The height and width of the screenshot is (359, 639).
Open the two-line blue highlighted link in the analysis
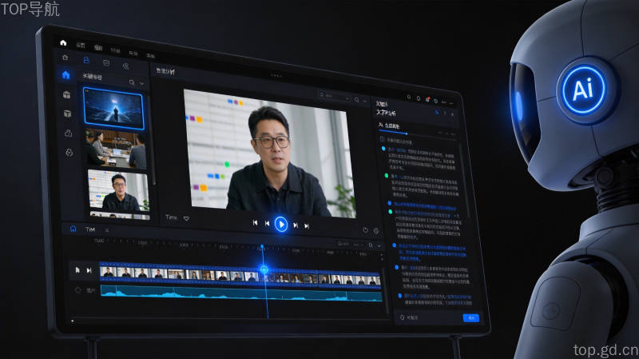click(433, 253)
